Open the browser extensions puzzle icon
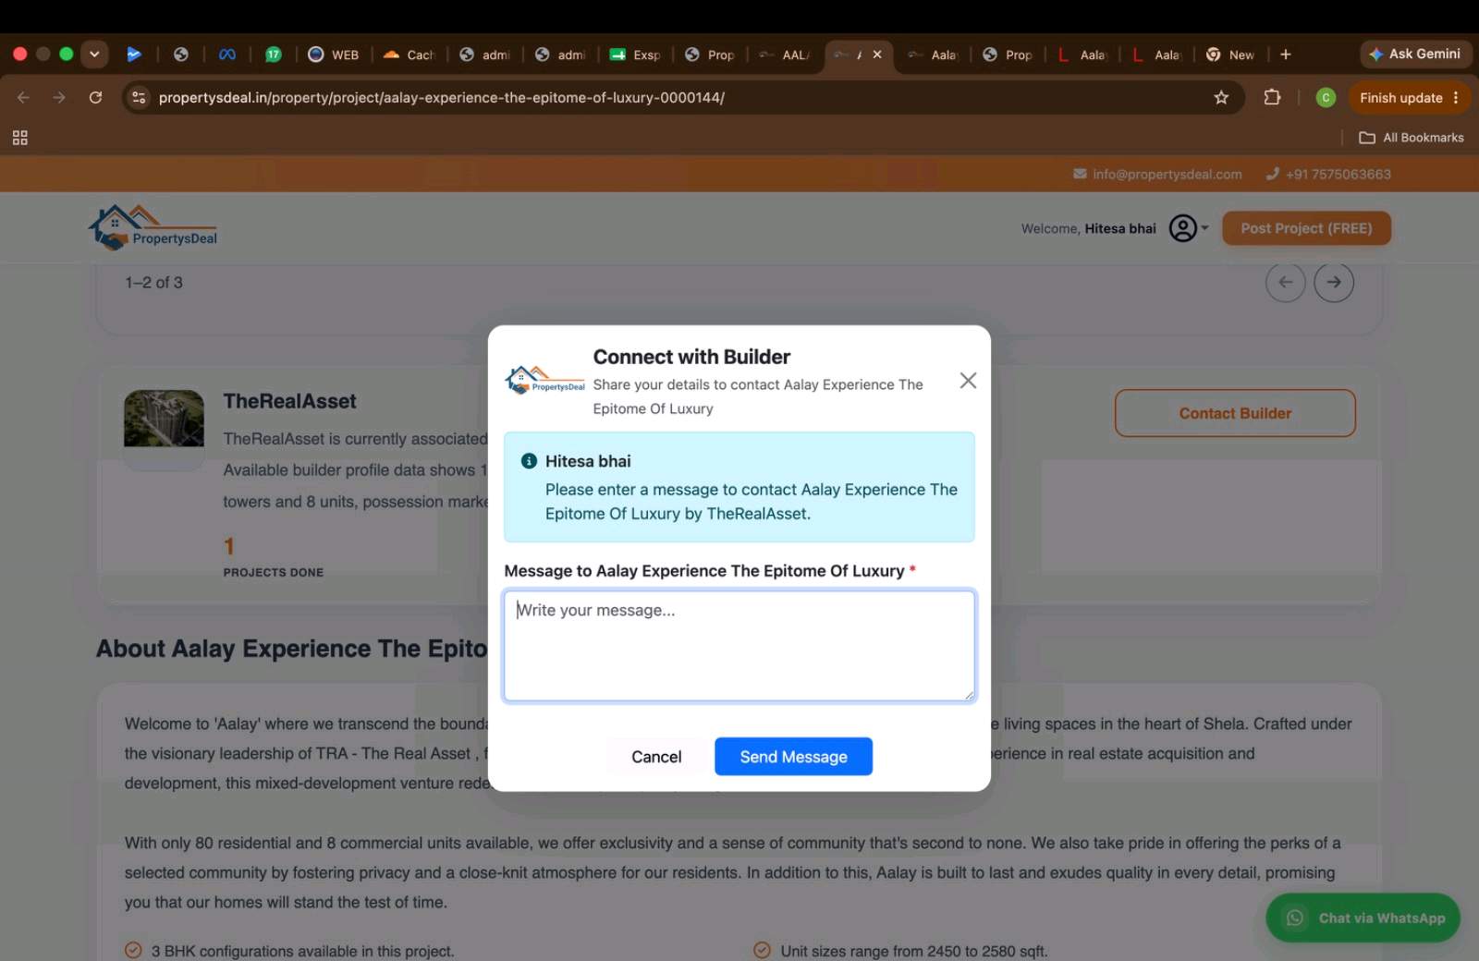The width and height of the screenshot is (1479, 961). 1272,98
